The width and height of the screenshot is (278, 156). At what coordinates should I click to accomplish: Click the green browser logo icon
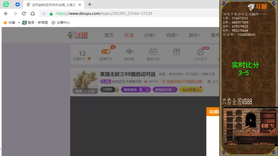[6, 4]
